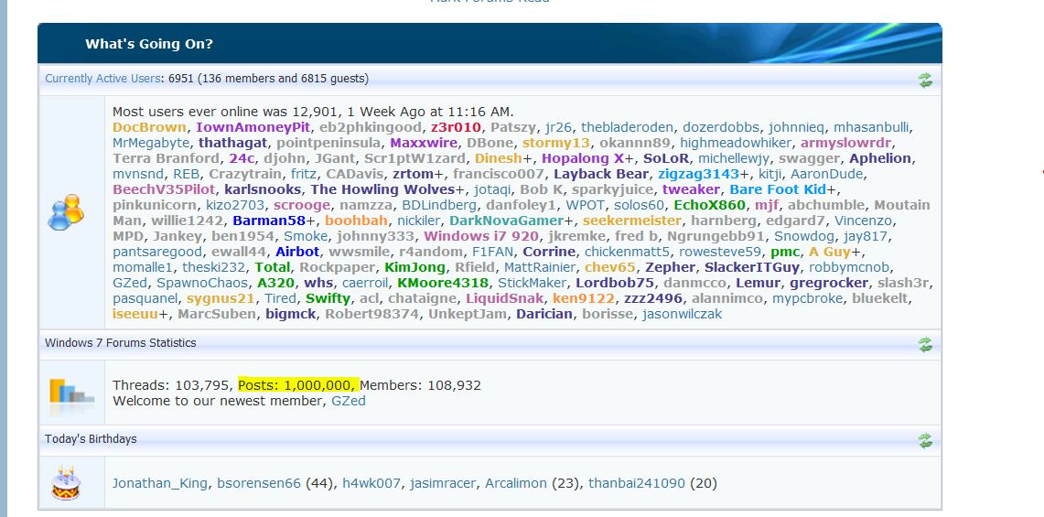Open newest member GZed in statistics
This screenshot has height=517, width=1044.
[349, 401]
